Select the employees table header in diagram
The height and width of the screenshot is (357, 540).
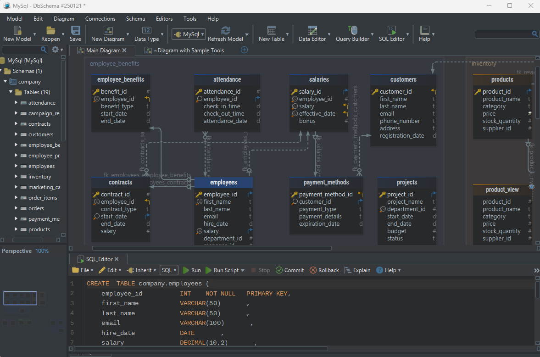point(223,182)
